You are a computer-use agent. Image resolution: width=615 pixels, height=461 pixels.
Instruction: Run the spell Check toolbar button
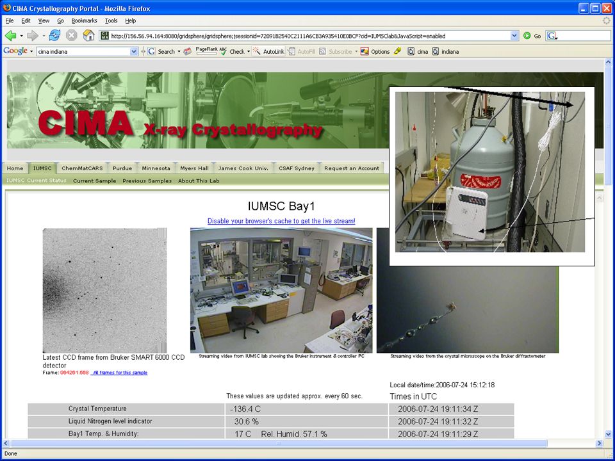233,51
